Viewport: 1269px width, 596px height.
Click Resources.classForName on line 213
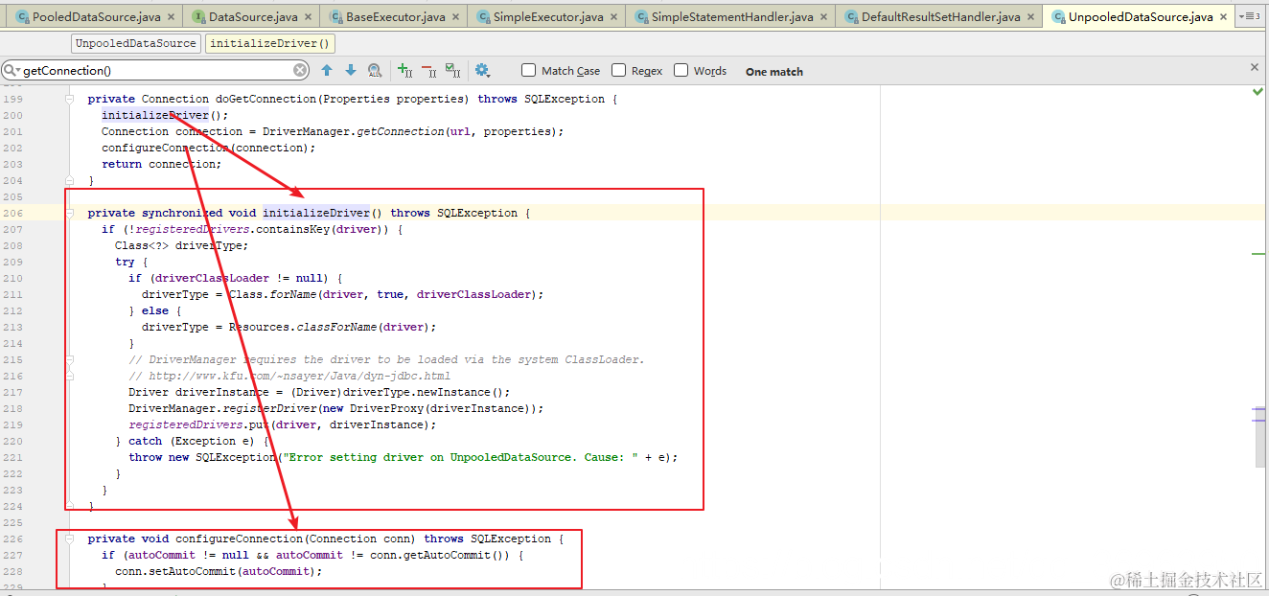point(302,327)
